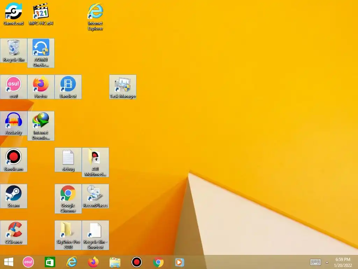Select the AOMEI OneKey desktop shortcut
The height and width of the screenshot is (269, 358).
pos(41,53)
